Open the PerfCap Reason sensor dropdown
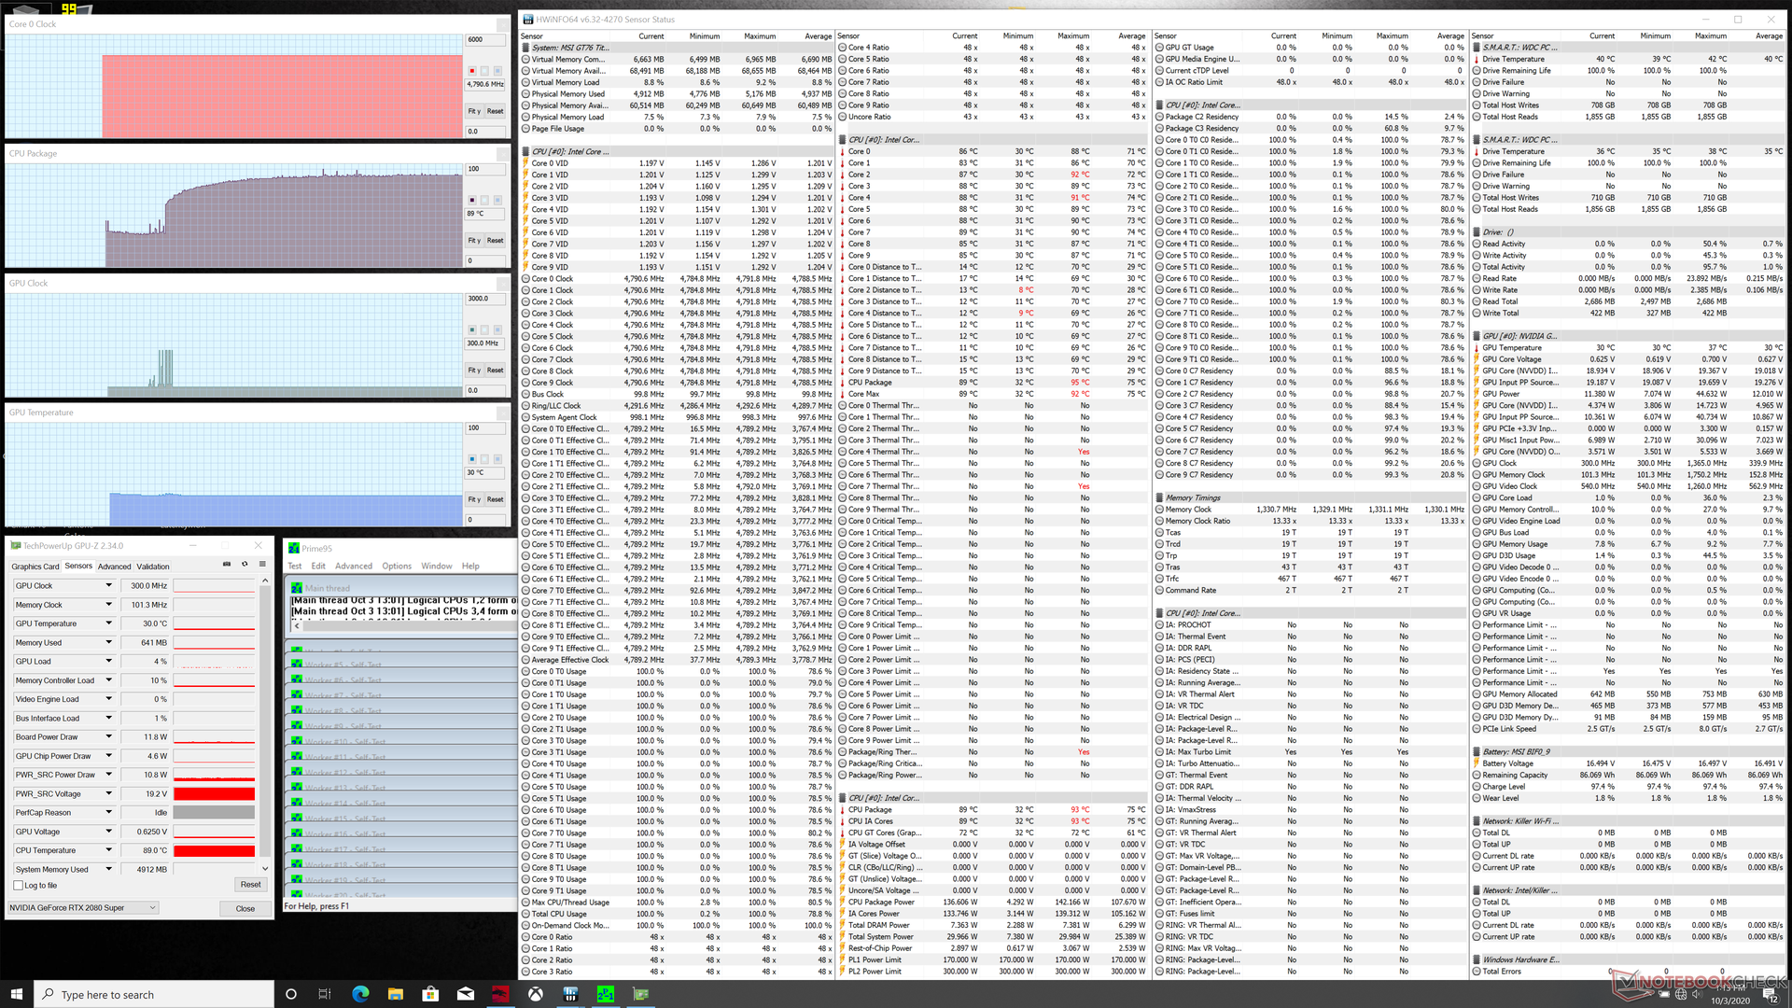1792x1008 pixels. coord(108,813)
